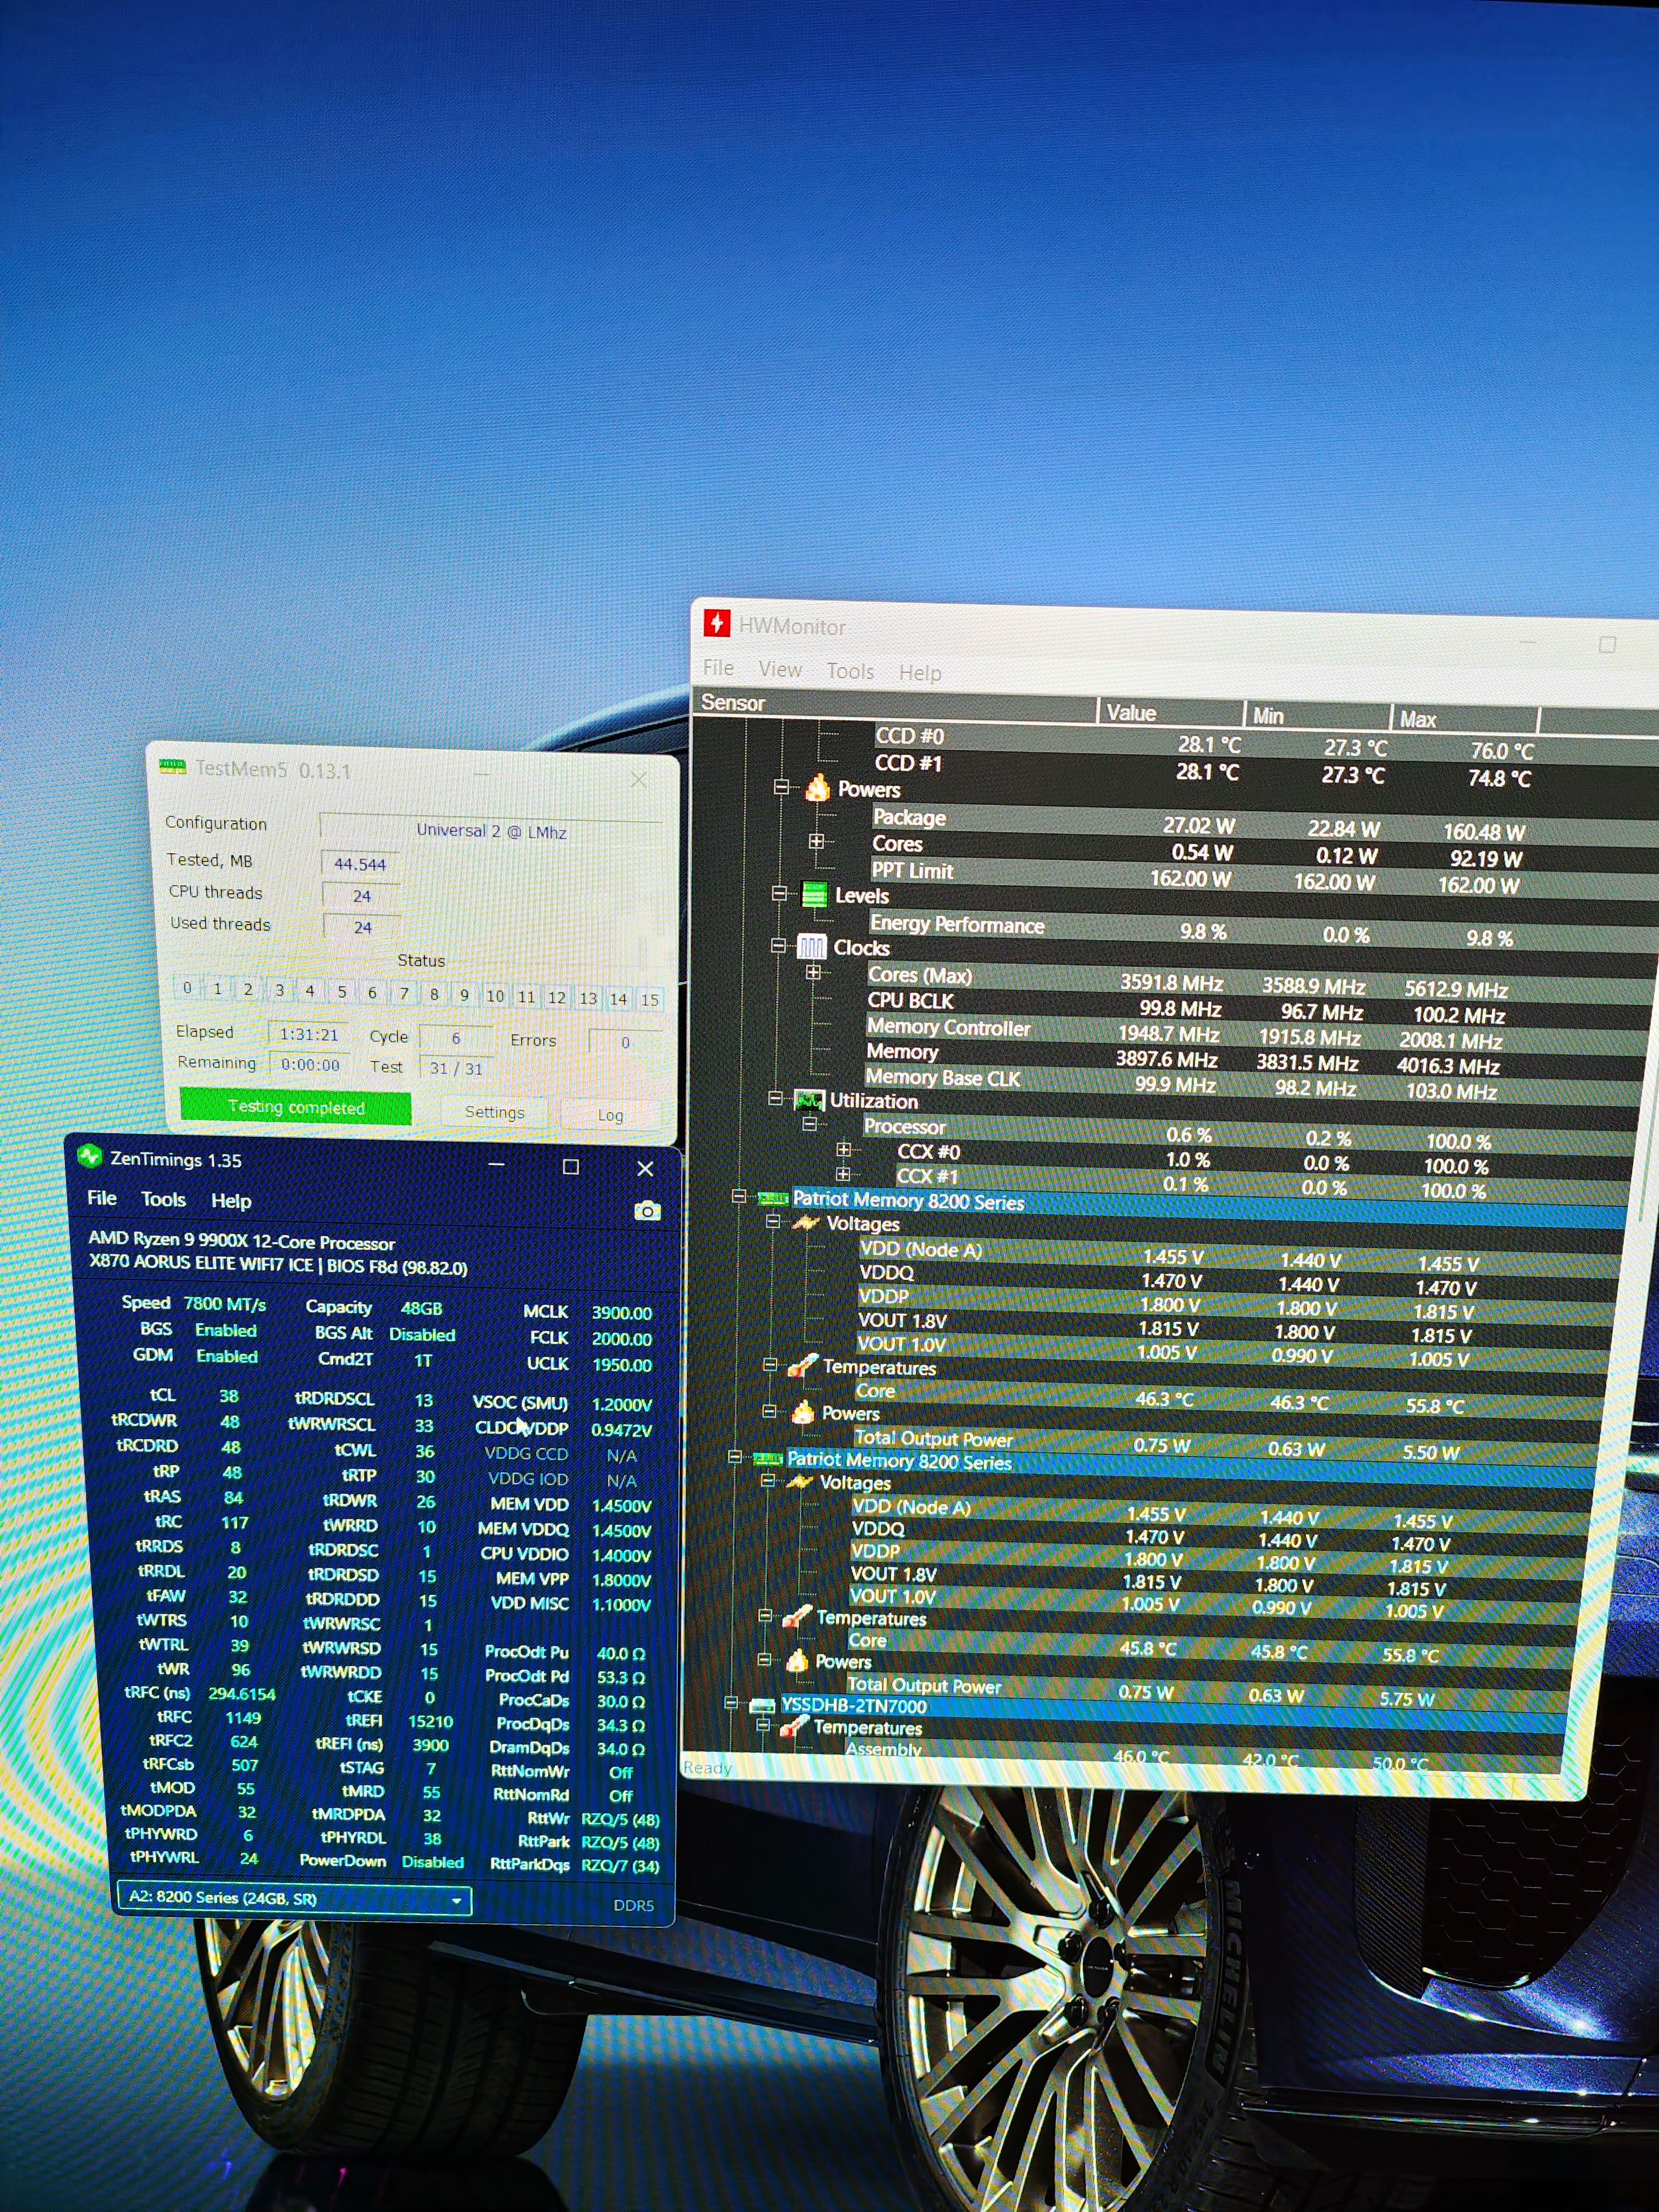Viewport: 1659px width, 2212px height.
Task: Click the YSSDHB-2TN7000 drive icon
Action: point(762,1705)
